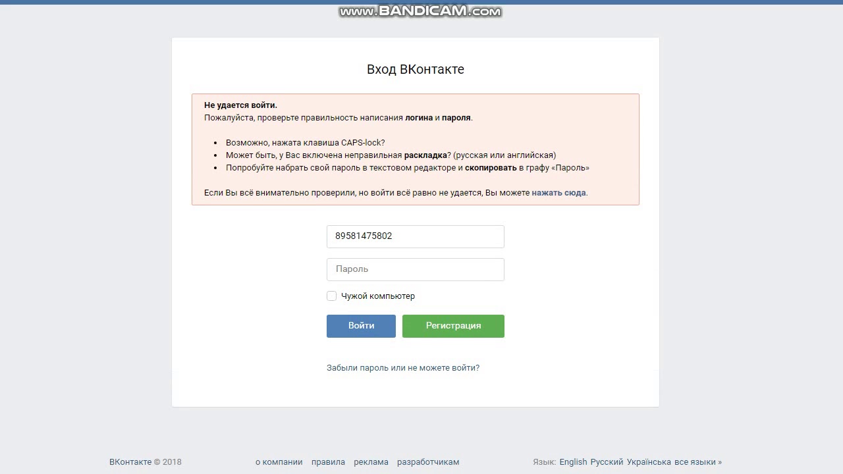Screen dimensions: 843x474
Task: Open "все языки »" language list
Action: click(698, 462)
